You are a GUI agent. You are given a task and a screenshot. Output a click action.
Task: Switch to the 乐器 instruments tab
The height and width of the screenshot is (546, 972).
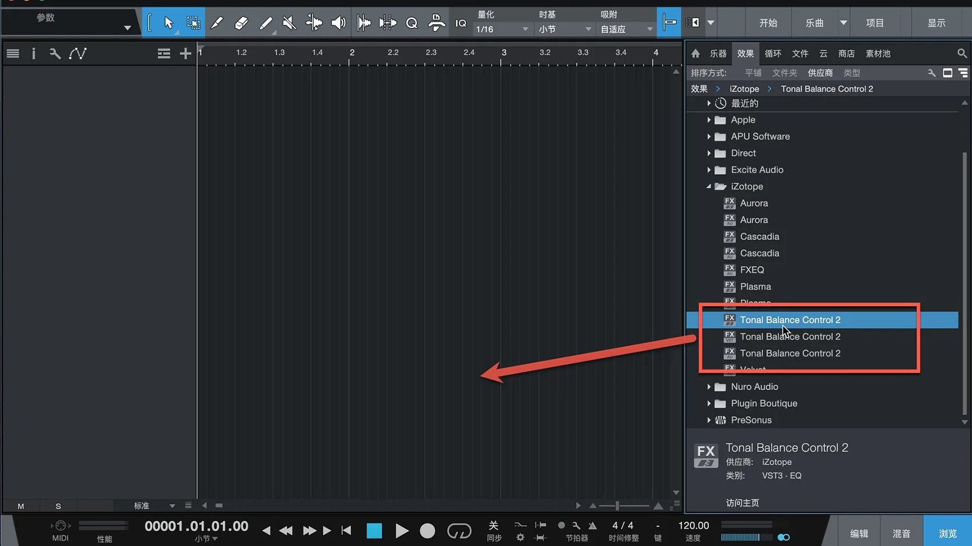(718, 53)
